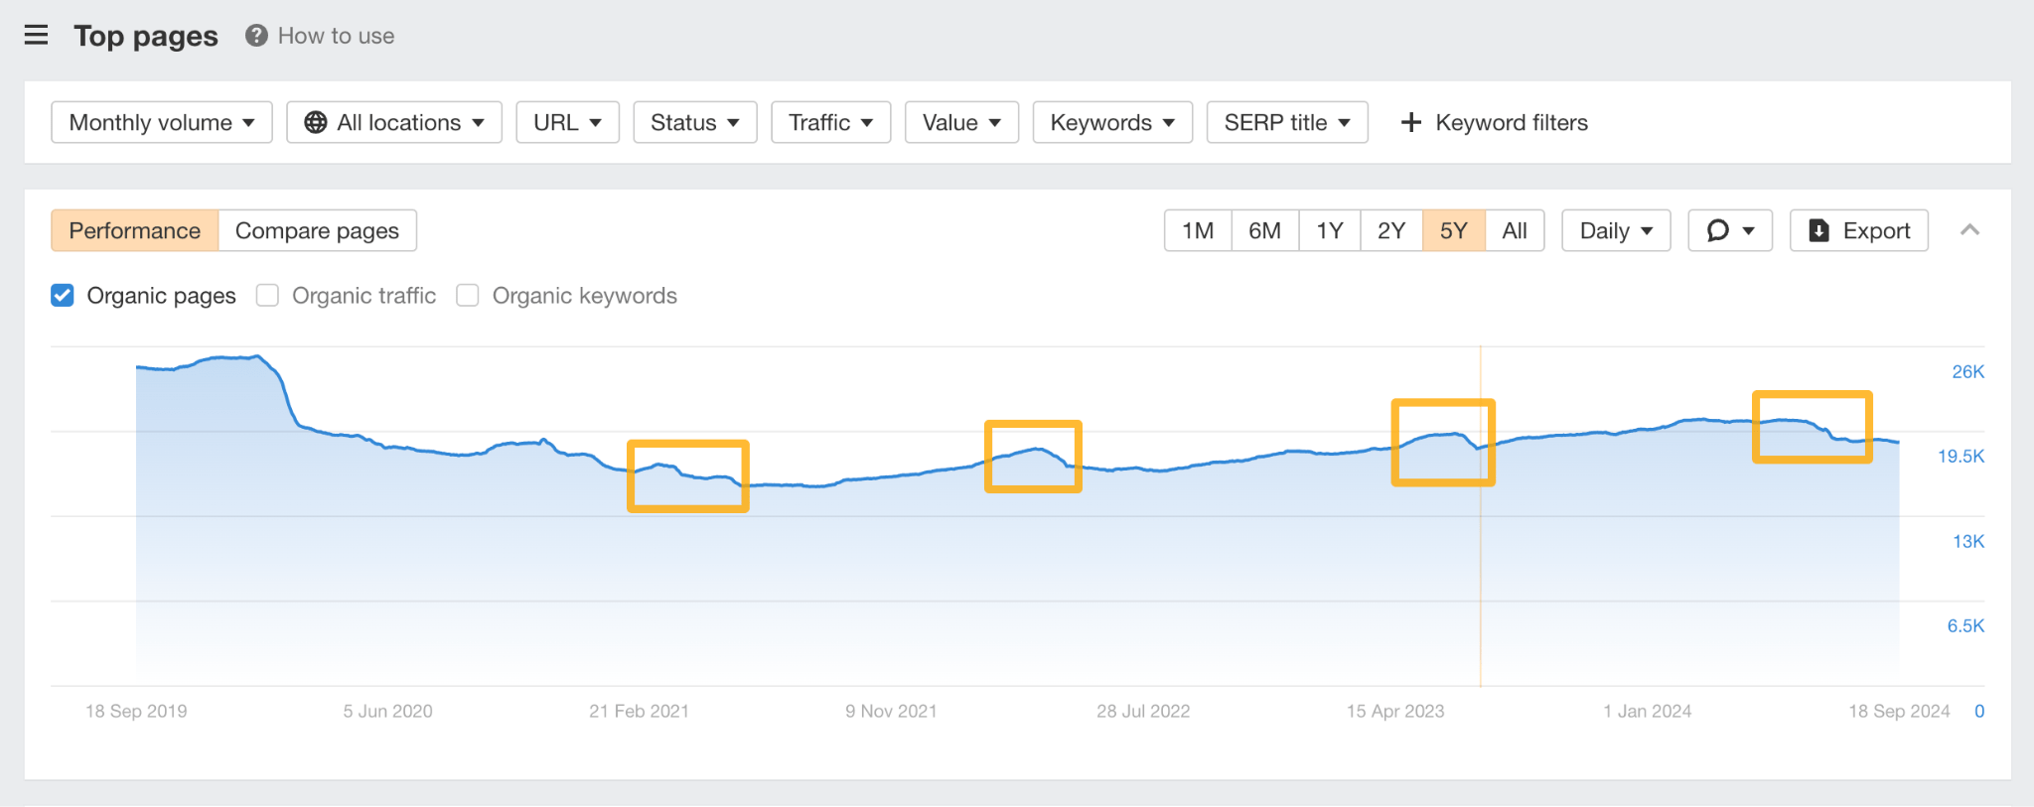Collapse the chart panel with chevron
Viewport: 2034px width, 807px height.
[1969, 230]
